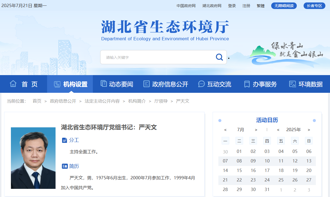Click the home icon beside 首页
This screenshot has width=330, height=197.
[13, 84]
